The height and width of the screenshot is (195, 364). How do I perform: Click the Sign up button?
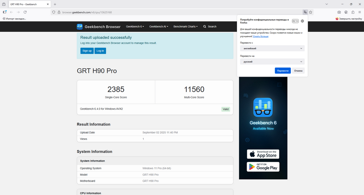(87, 51)
